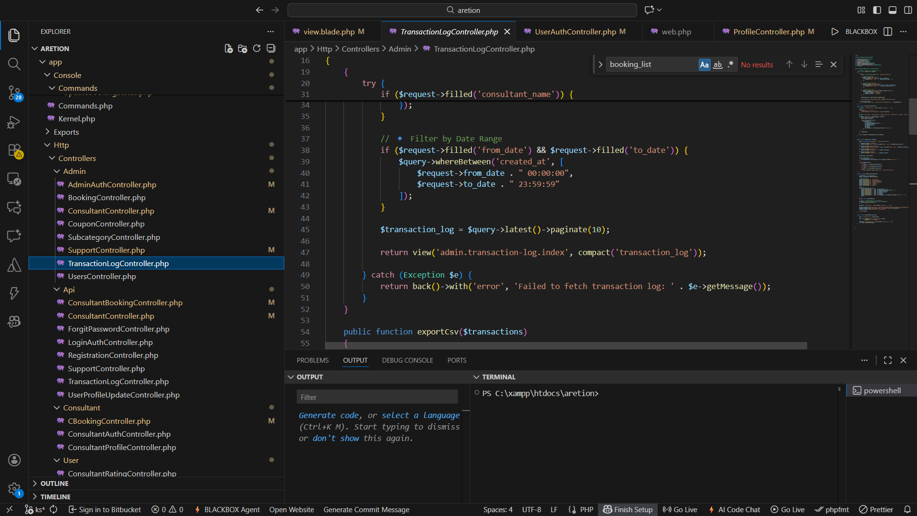The height and width of the screenshot is (516, 917).
Task: Collapse all folders in Explorer
Action: (x=271, y=49)
